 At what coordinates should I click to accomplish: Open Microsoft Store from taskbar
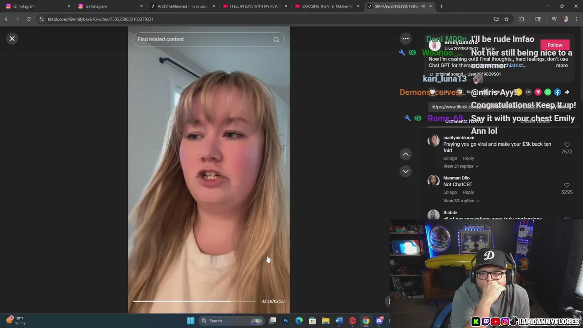tap(312, 321)
